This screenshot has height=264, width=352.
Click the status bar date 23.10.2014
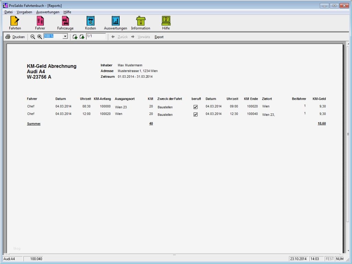(298, 259)
